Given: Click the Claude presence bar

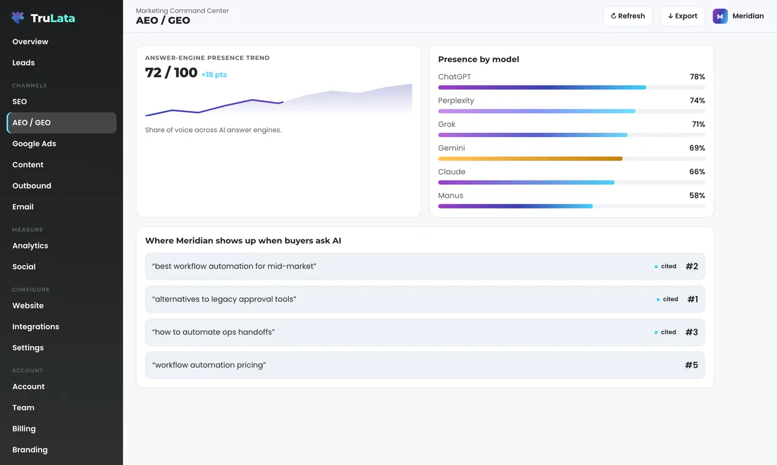Looking at the screenshot, I should tap(526, 182).
